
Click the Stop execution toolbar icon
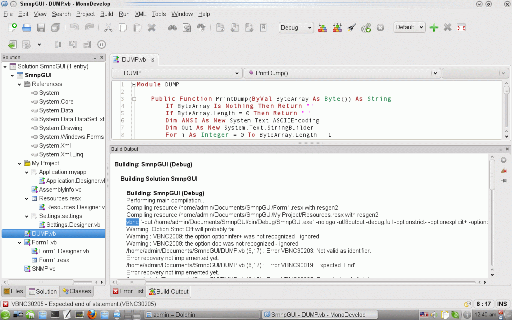tap(380, 27)
